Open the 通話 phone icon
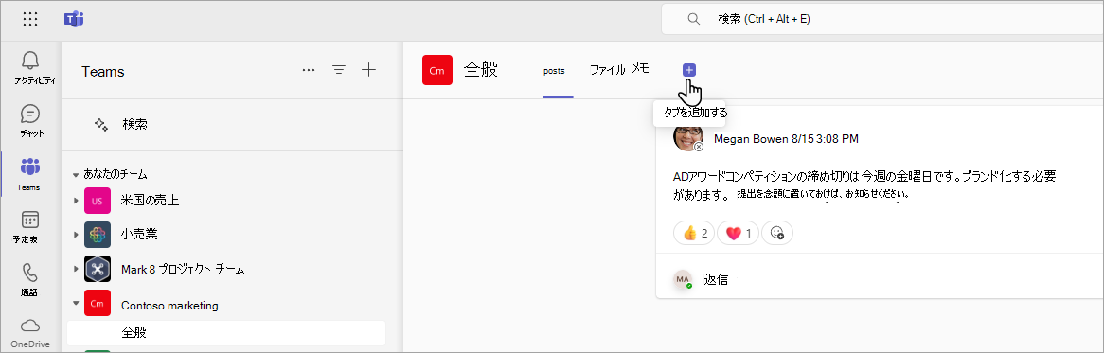The image size is (1104, 353). pos(29,273)
